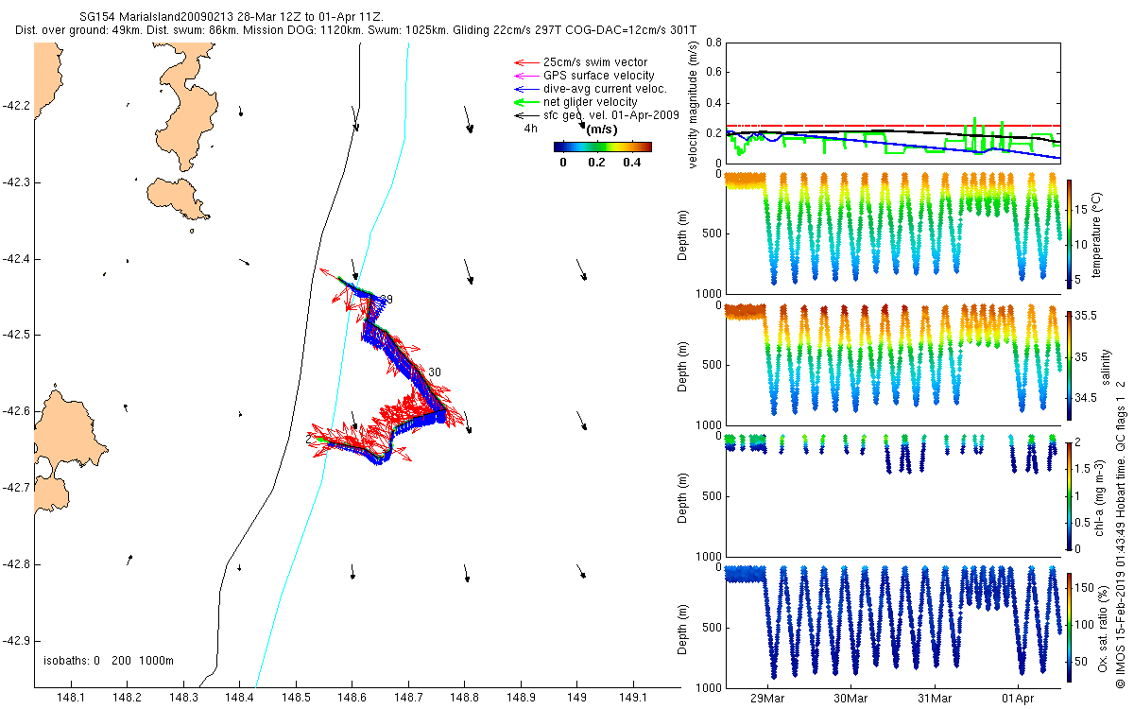
Task: Click the red swim vector legend arrow
Action: [524, 62]
